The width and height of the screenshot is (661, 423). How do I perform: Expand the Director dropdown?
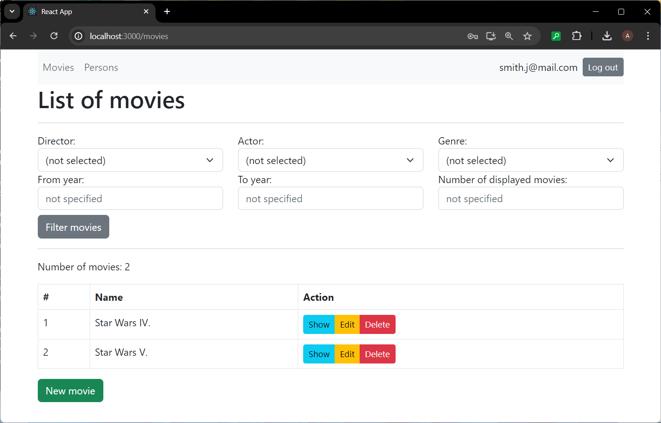click(130, 160)
